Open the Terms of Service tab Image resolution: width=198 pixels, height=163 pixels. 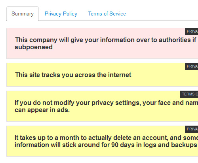107,14
